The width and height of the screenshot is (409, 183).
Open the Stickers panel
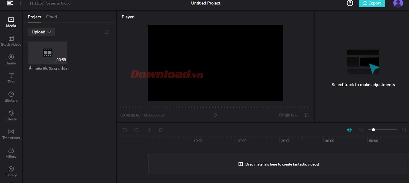click(x=11, y=97)
